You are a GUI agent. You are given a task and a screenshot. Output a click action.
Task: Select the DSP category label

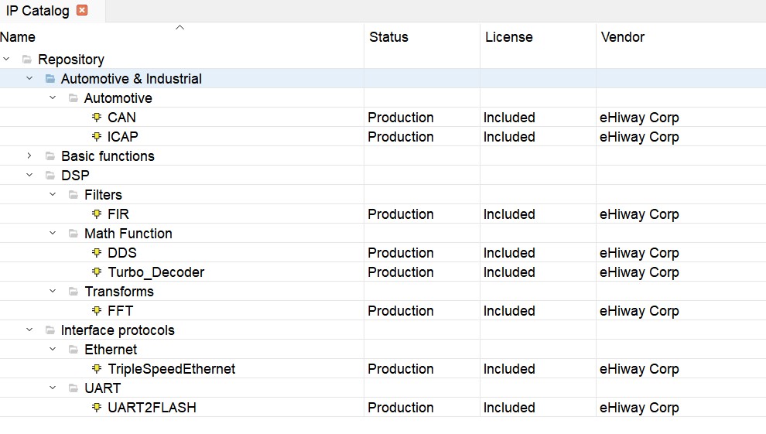[x=75, y=176]
